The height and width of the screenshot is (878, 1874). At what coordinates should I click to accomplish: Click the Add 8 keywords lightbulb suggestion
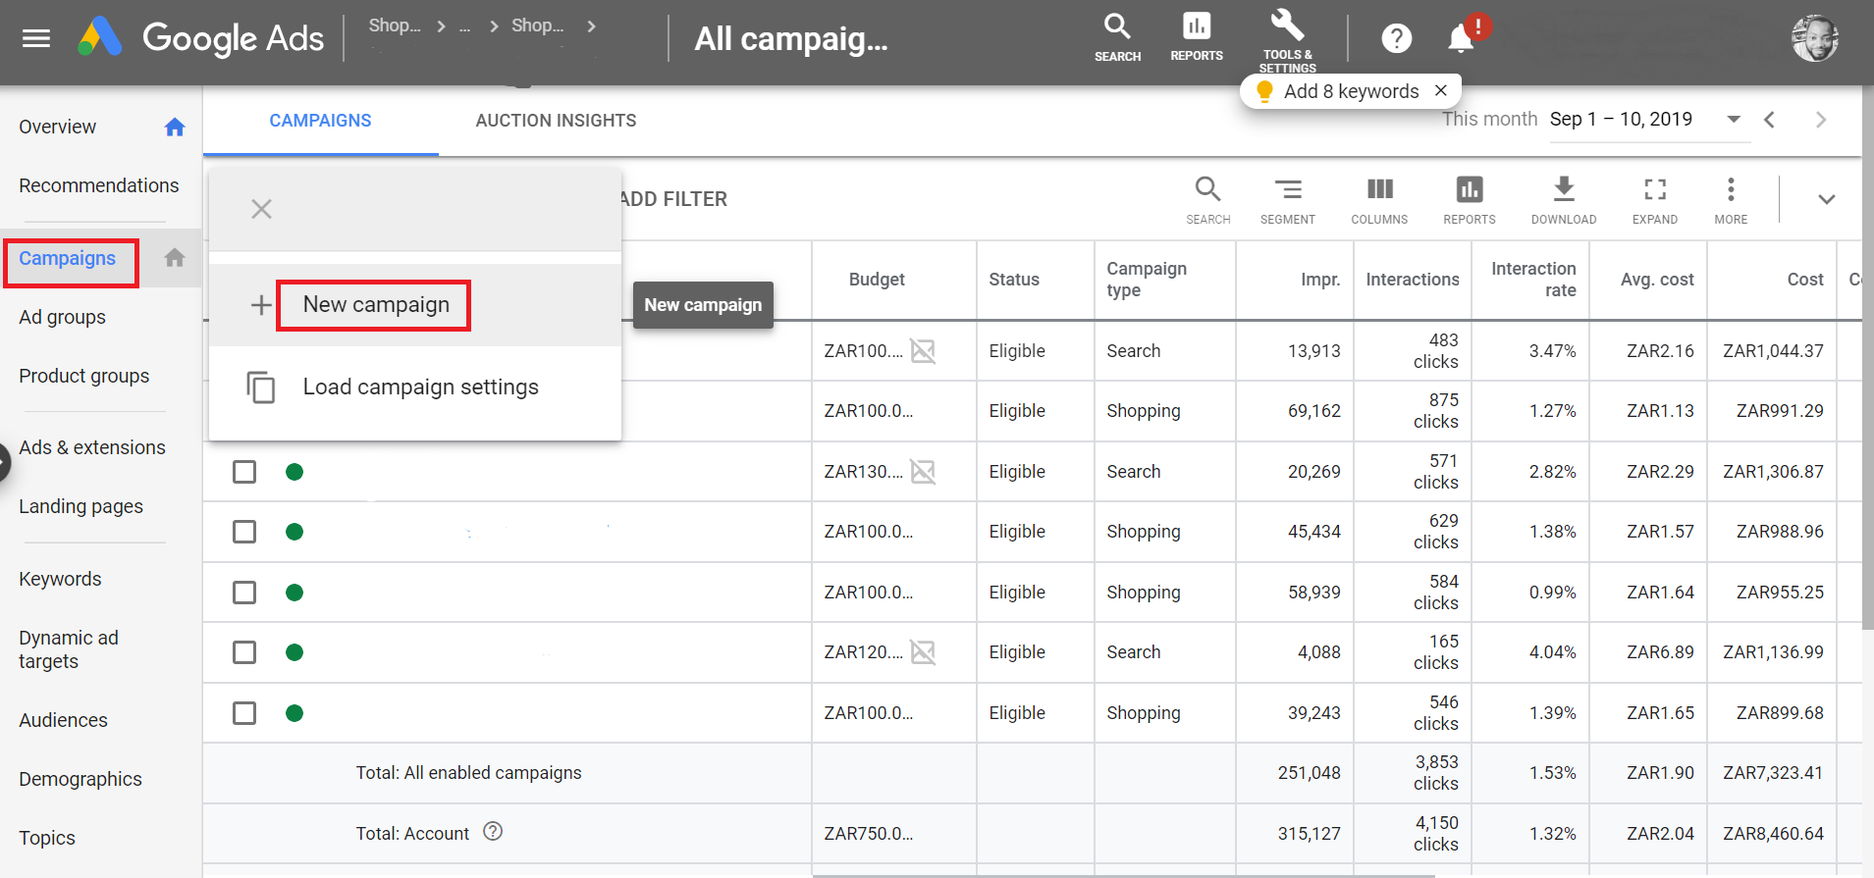pos(1338,91)
